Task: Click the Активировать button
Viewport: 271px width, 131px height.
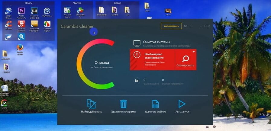Action: pos(171,26)
